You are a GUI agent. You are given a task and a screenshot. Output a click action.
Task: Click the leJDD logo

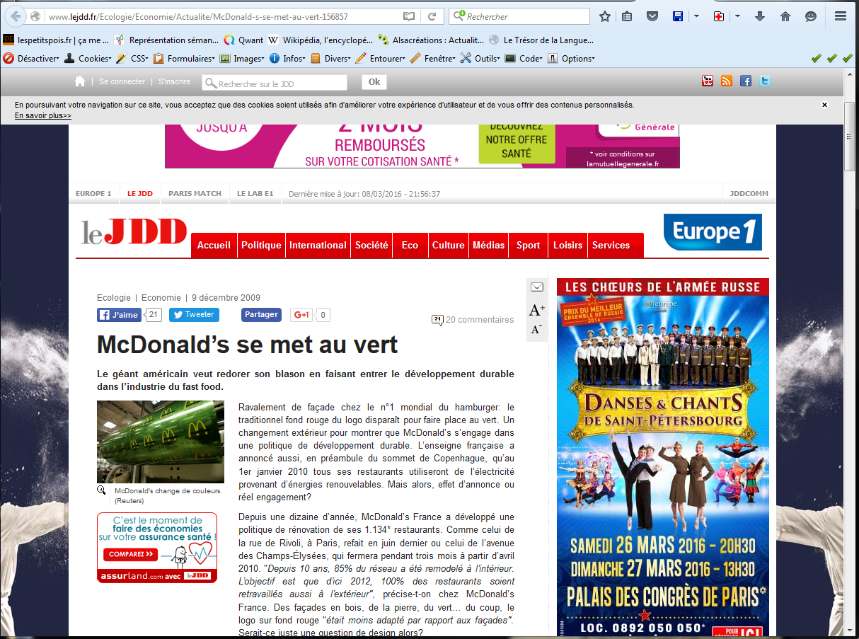point(134,232)
